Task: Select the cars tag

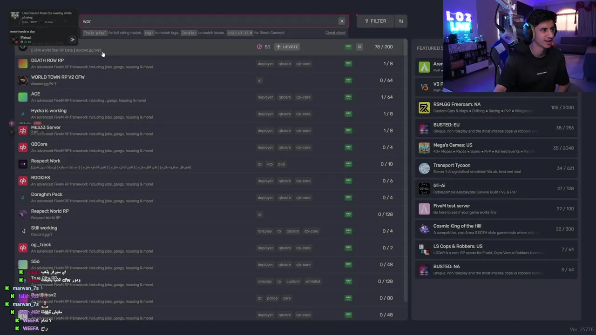Action: tap(287, 298)
